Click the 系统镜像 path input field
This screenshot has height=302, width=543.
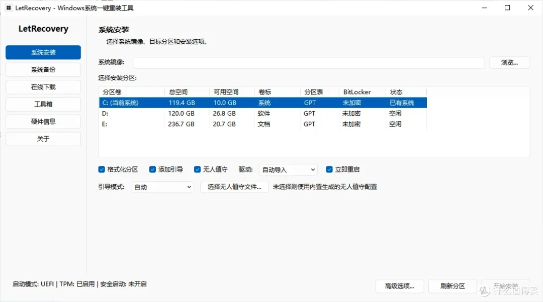[309, 63]
